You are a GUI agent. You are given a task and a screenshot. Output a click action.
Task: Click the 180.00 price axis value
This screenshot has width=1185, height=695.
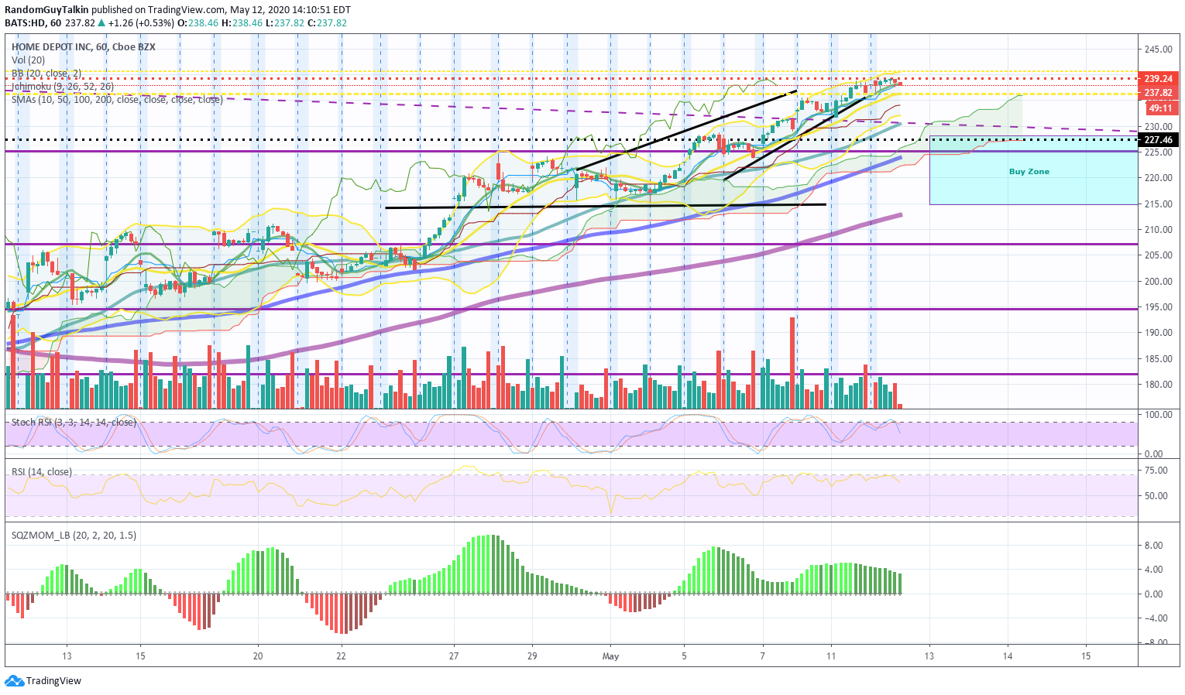[x=1158, y=385]
